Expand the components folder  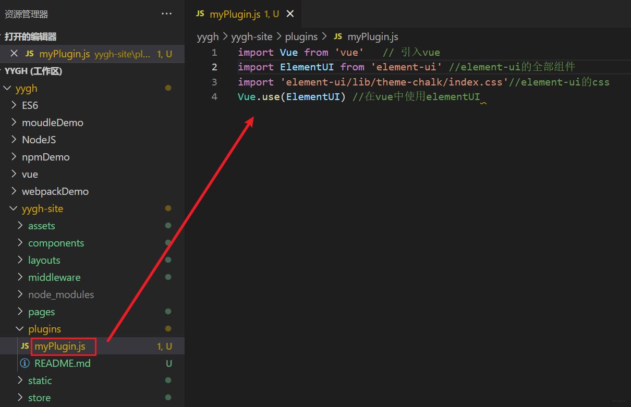[x=20, y=243]
